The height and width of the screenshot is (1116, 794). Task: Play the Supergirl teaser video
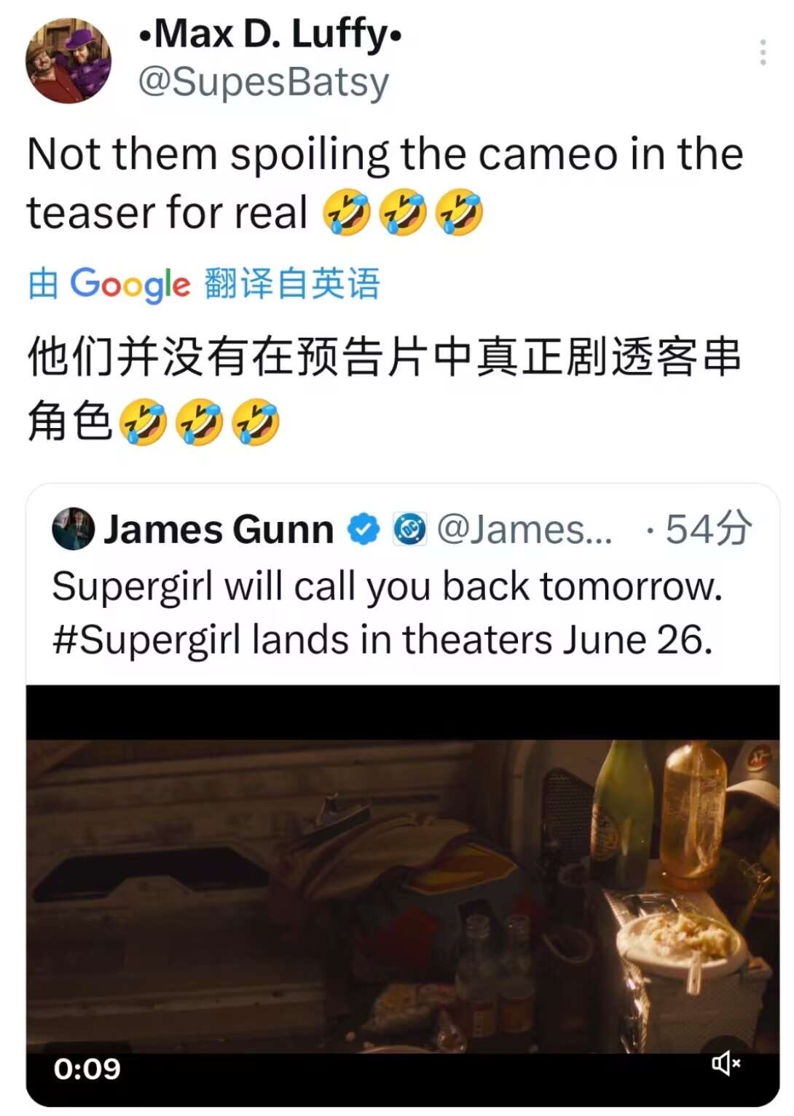(403, 895)
